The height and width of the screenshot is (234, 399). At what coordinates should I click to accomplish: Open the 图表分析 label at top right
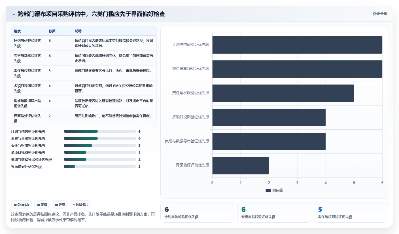point(380,14)
